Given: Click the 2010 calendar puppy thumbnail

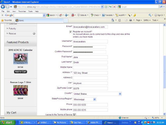Looking at the screenshot, I should point(21,59).
